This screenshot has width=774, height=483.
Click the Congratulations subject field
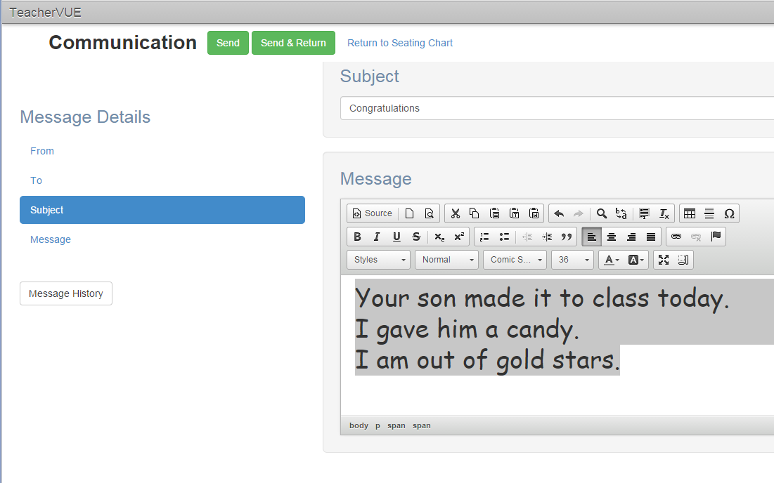point(557,108)
